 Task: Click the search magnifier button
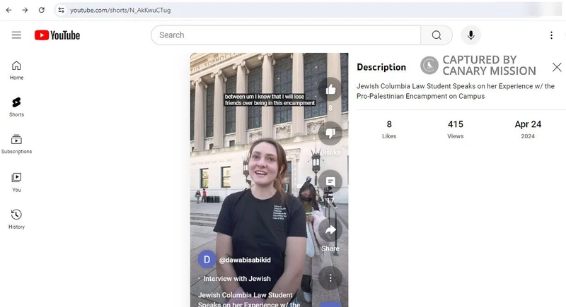point(437,35)
